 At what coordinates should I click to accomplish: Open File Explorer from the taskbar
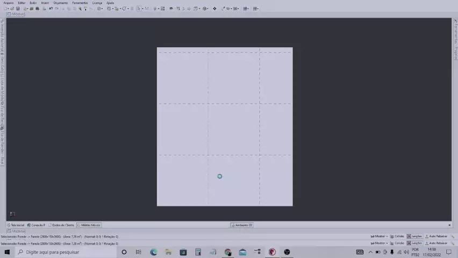click(x=168, y=252)
